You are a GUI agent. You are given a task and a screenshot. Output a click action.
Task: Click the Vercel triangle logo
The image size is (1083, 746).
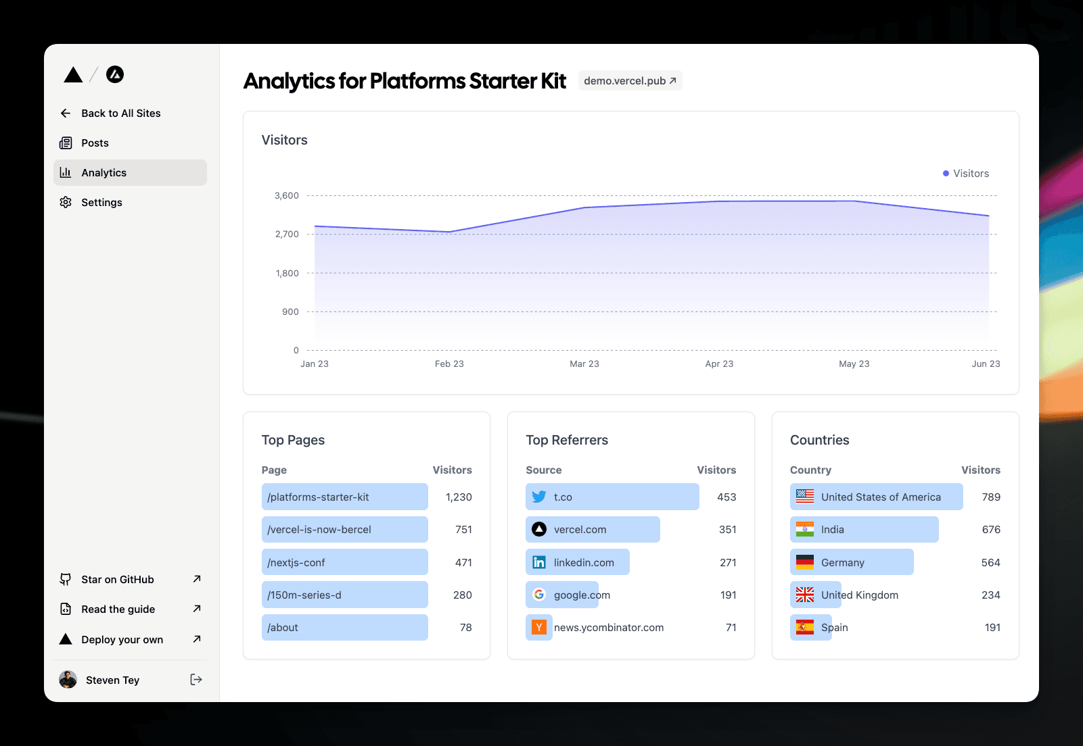[x=73, y=75]
